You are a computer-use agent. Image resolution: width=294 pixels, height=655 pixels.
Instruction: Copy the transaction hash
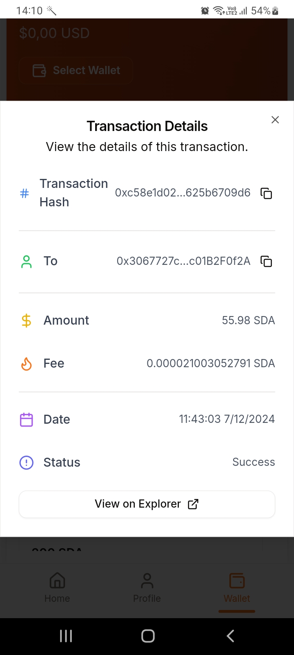pyautogui.click(x=266, y=193)
